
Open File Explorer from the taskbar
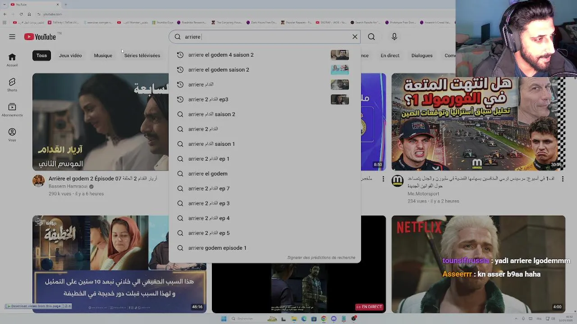tap(294, 319)
